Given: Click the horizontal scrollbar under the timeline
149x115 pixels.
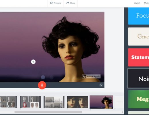Looking at the screenshot, I should [x=48, y=112].
